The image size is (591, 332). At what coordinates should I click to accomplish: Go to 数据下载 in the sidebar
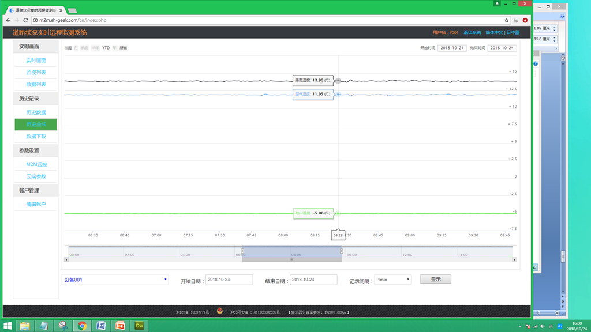(x=36, y=137)
